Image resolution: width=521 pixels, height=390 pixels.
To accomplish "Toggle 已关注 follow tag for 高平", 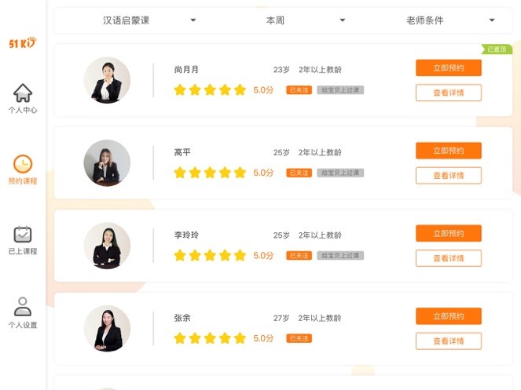I will click(x=299, y=173).
